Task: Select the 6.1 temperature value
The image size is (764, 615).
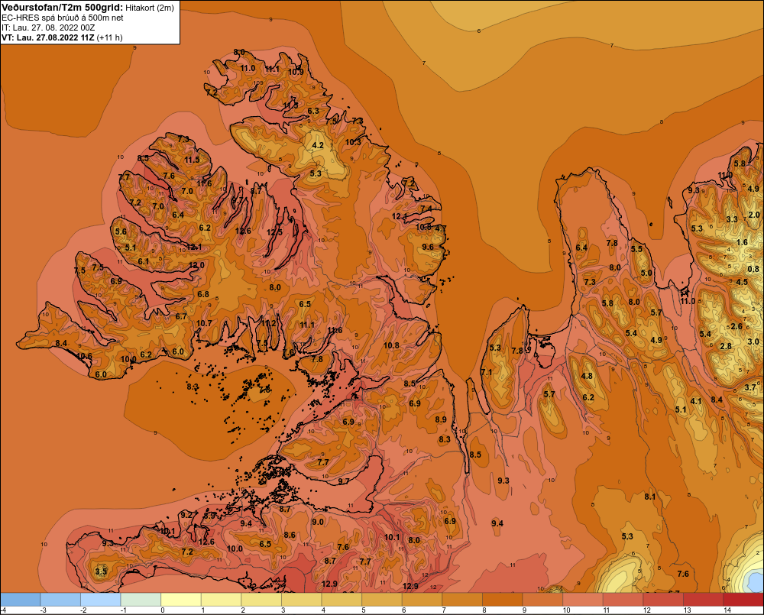Action: click(x=144, y=261)
